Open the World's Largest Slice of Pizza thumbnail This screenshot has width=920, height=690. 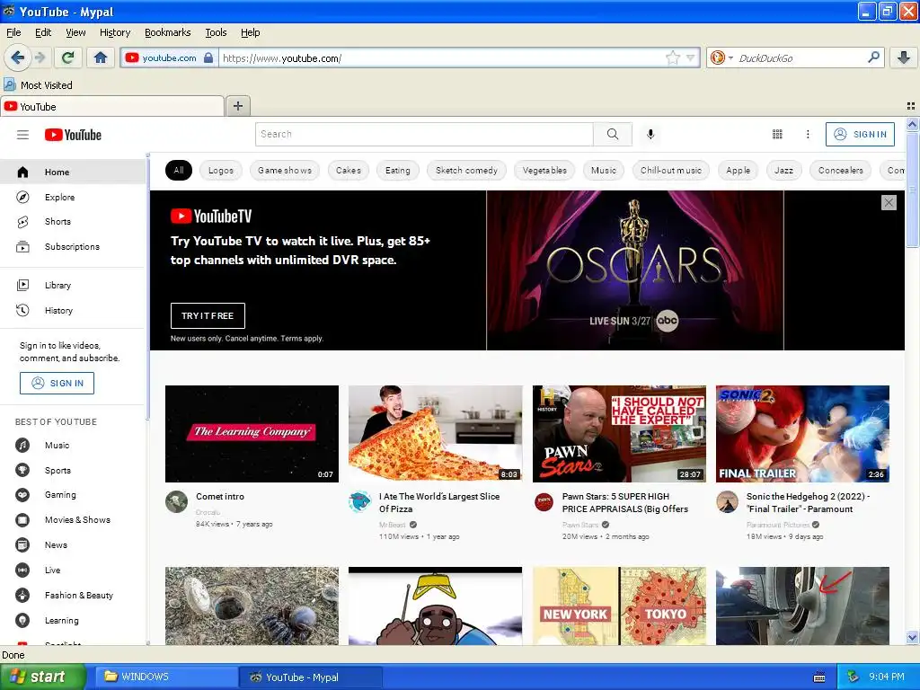pos(436,434)
